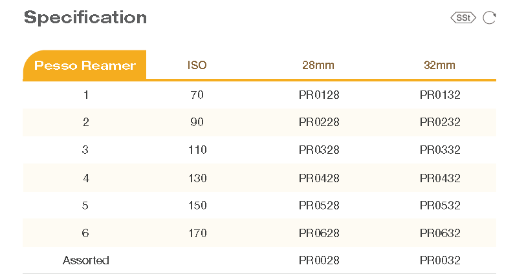Viewport: 515px width, 274px height.
Task: Choose product code PR0428
Action: 319,178
